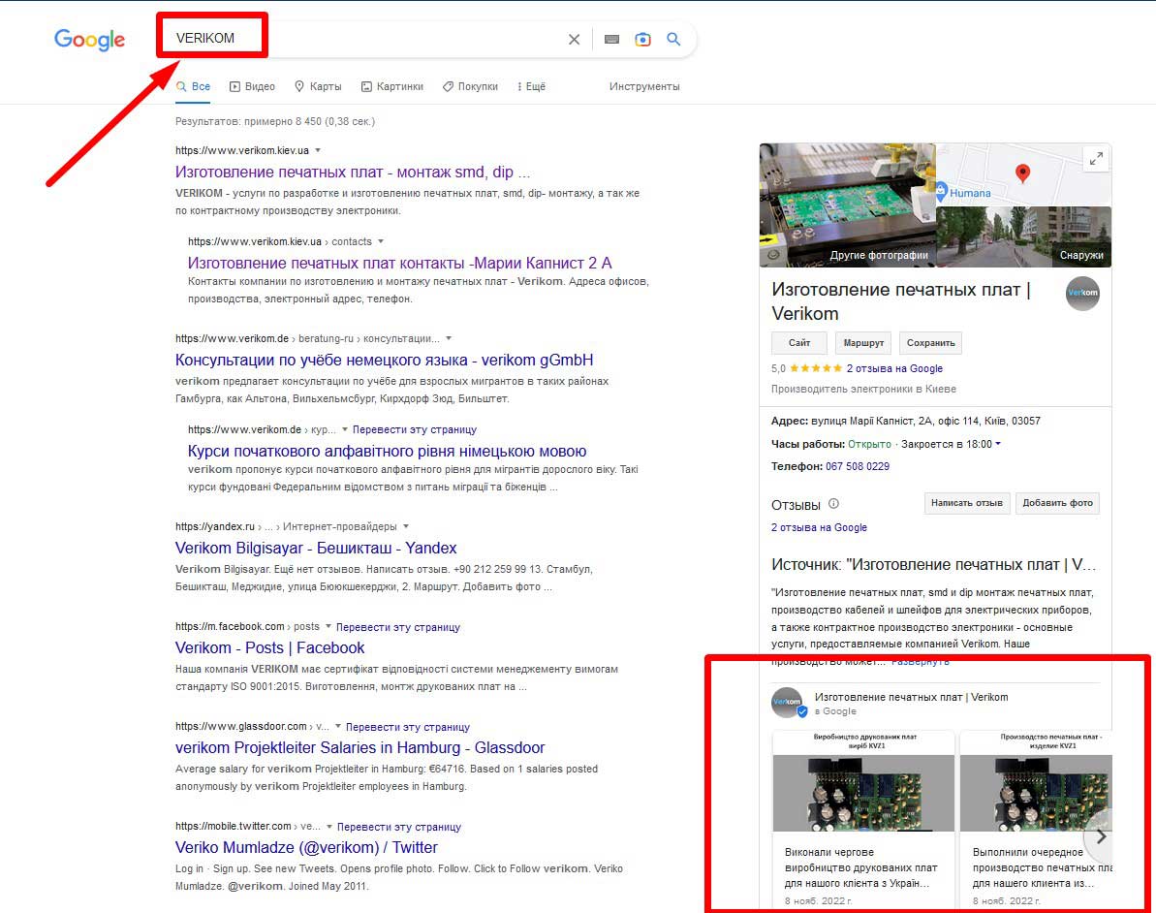This screenshot has width=1156, height=913.
Task: Open the Humana map marker icon
Action: [x=942, y=190]
